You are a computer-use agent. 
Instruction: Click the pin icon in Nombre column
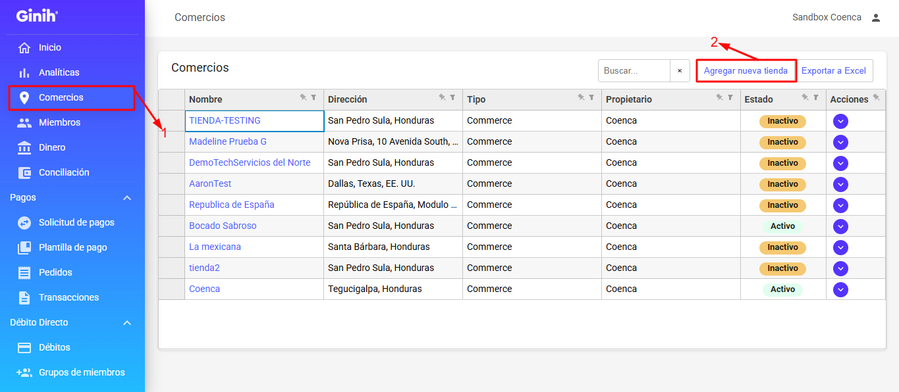tap(303, 97)
